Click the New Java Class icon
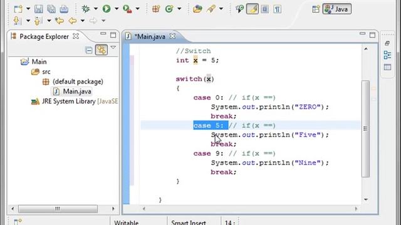Image resolution: width=401 pixels, height=225 pixels. coord(169,9)
